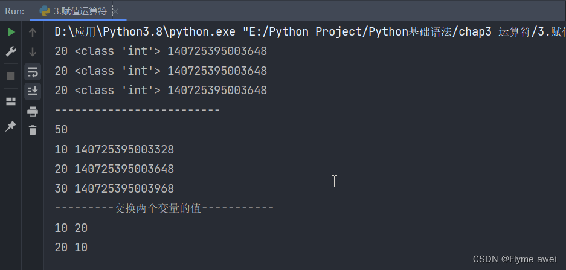Toggle scroll to end of output
The height and width of the screenshot is (270, 566).
[33, 91]
